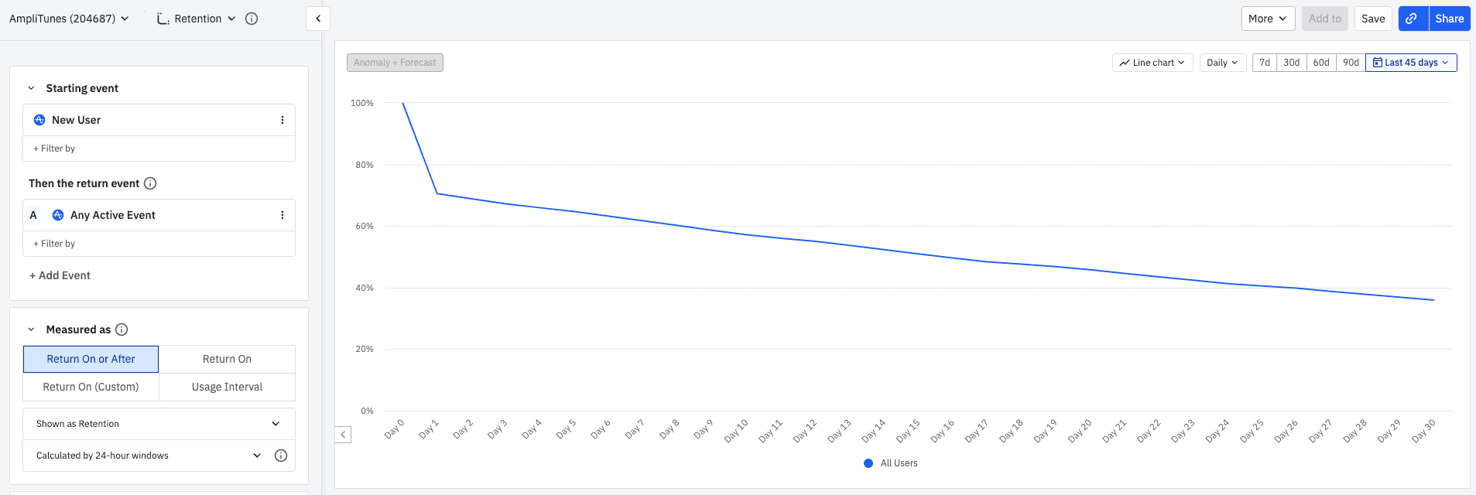The image size is (1476, 495).
Task: Expand the chart's bottom-left collapse arrow
Action: tap(344, 435)
